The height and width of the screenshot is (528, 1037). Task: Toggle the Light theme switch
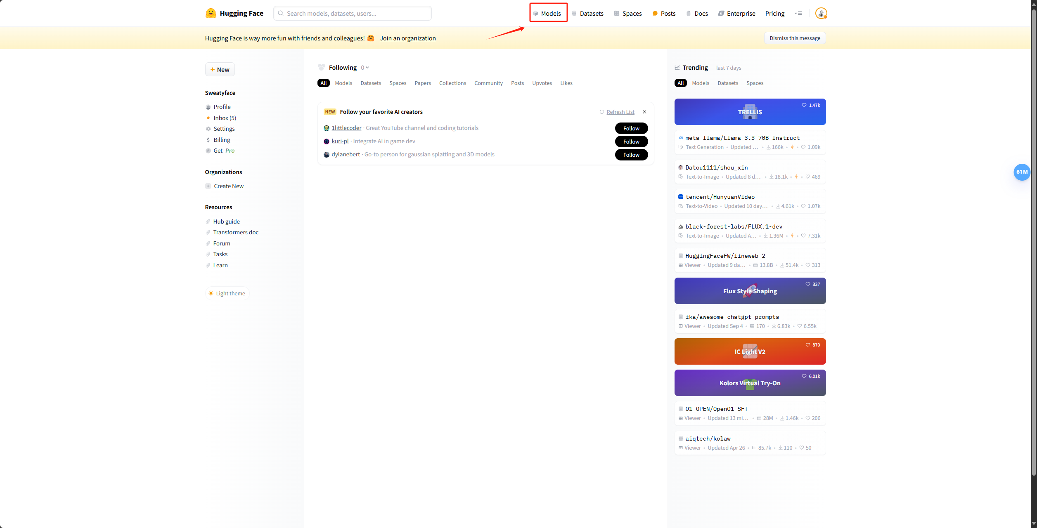coord(227,293)
